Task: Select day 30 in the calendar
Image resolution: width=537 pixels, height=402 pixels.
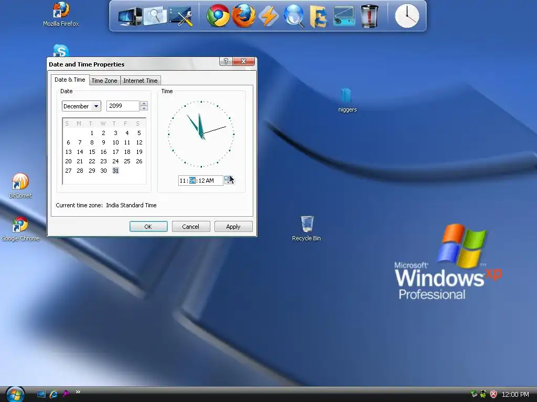Action: pos(103,171)
